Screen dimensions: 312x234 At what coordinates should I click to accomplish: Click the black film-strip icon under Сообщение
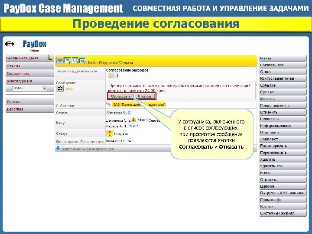pos(60,88)
